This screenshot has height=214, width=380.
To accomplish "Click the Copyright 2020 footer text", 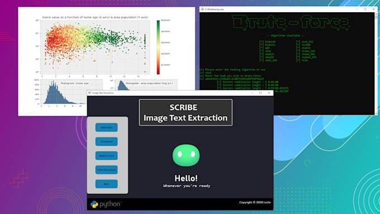I will coord(255,202).
